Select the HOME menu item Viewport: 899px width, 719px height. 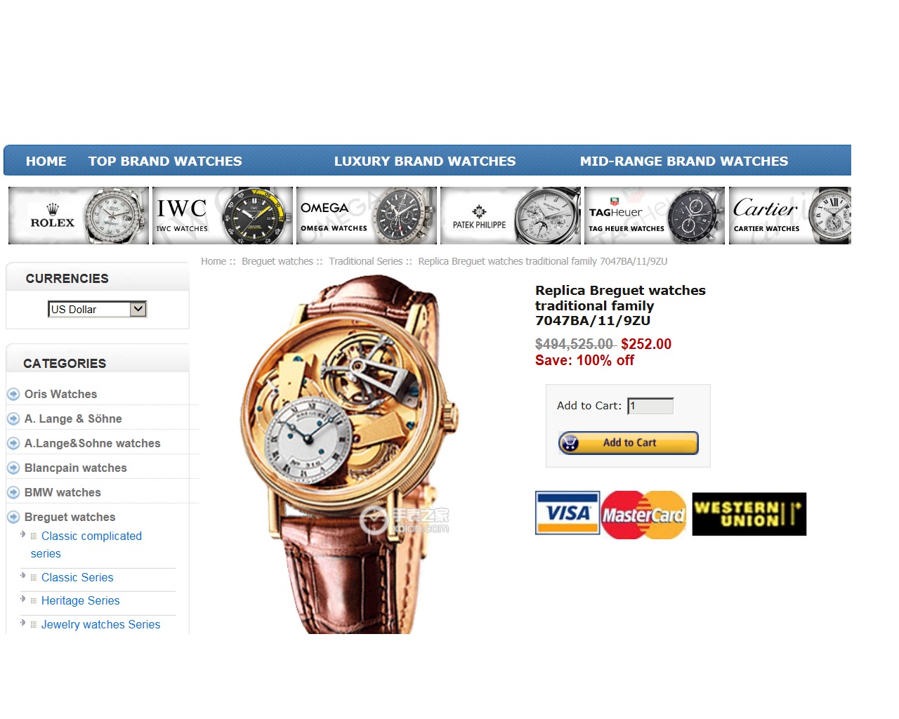(46, 161)
